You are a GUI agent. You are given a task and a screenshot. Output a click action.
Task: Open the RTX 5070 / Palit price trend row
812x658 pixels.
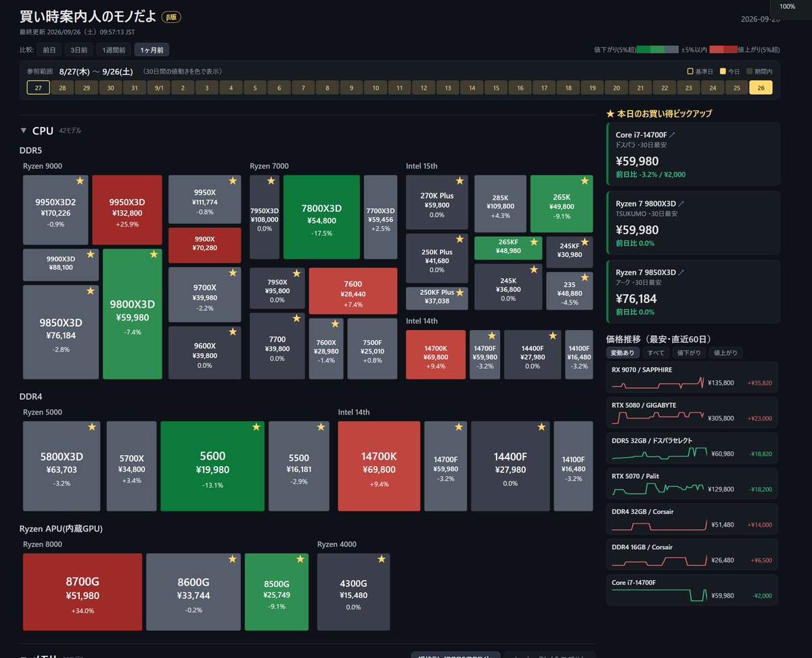click(692, 484)
